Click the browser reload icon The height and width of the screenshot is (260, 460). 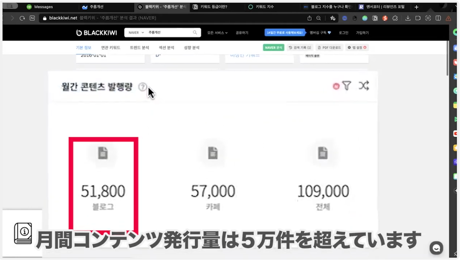click(x=22, y=18)
